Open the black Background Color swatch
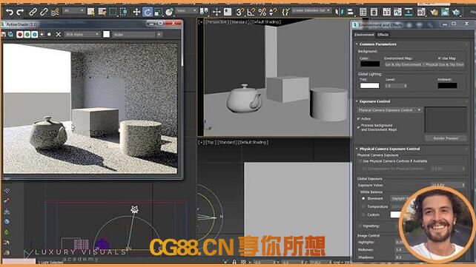Viewport: 476px width, 267px height. [x=370, y=64]
